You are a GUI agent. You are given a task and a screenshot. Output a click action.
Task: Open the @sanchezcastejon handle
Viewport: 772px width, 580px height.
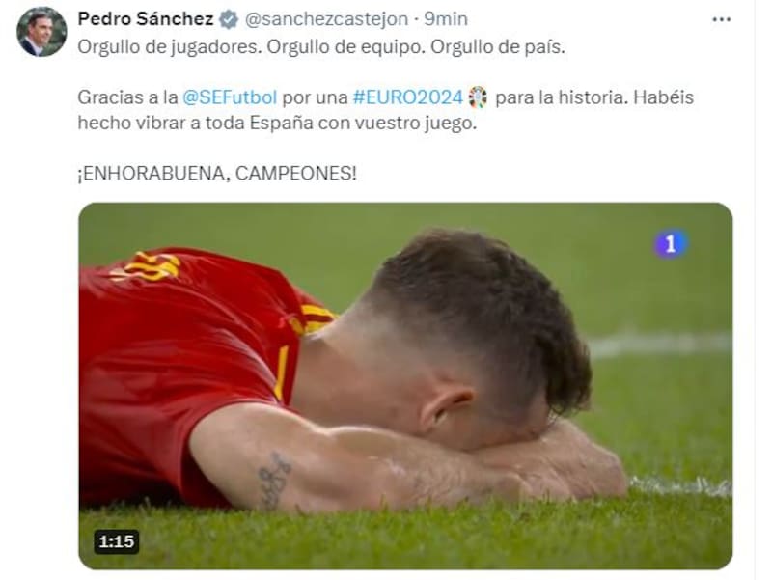(326, 19)
